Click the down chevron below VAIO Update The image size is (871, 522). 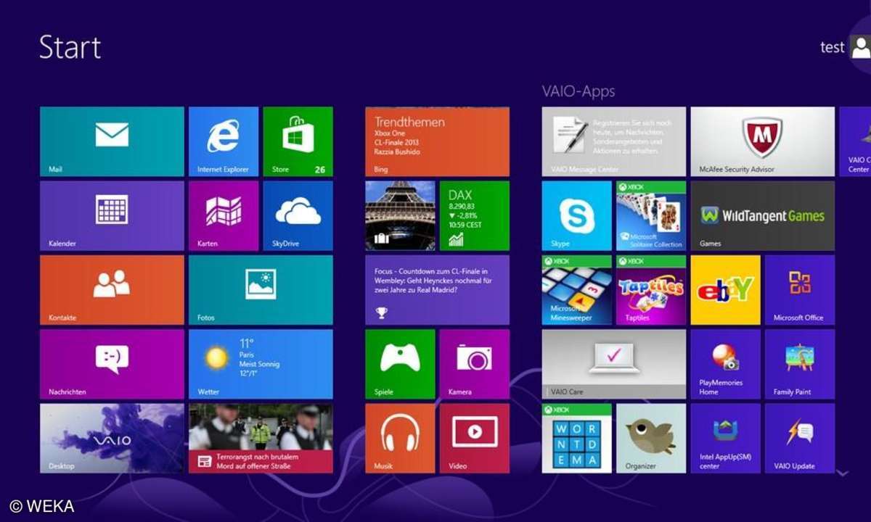(842, 473)
